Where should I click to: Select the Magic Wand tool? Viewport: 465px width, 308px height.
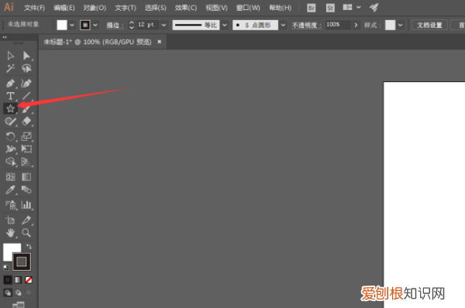tap(10, 68)
